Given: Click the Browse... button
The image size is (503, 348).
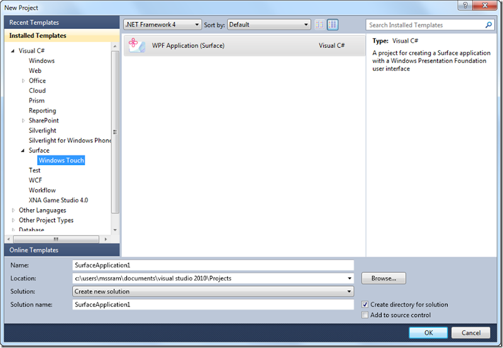Looking at the screenshot, I should [x=384, y=278].
